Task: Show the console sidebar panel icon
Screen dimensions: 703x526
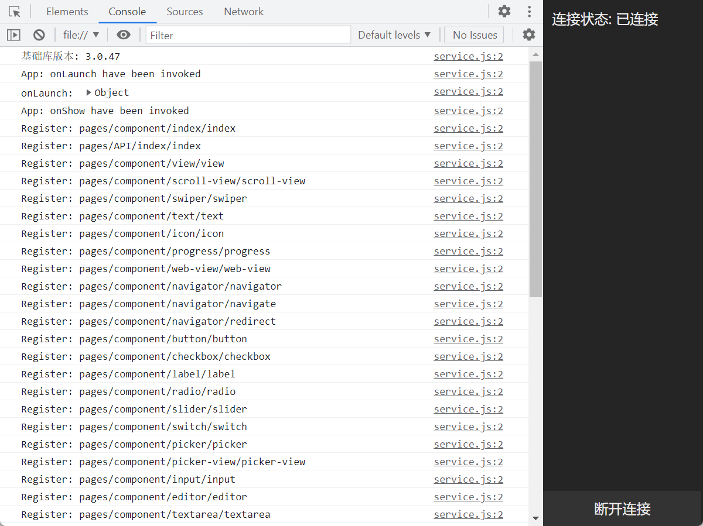Action: pos(13,35)
